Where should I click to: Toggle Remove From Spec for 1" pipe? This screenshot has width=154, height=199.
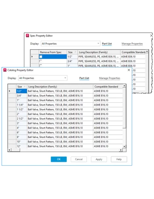pos(41,66)
